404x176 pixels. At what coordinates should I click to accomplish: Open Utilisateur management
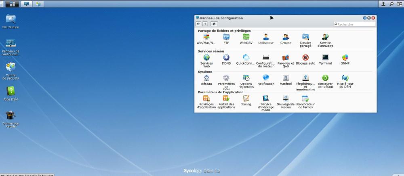point(266,39)
